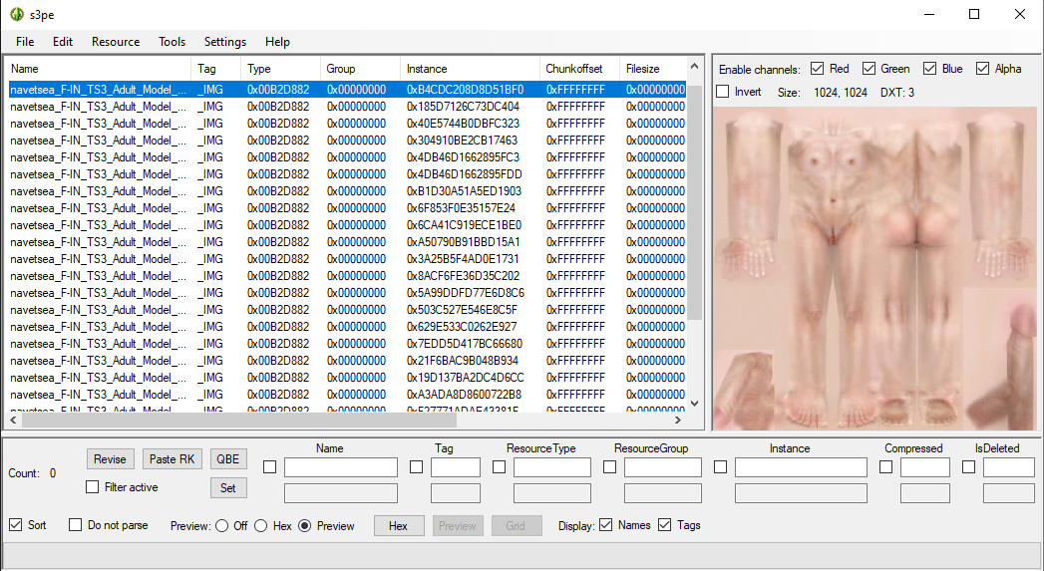This screenshot has height=571, width=1044.
Task: Check the IsDeleted filter checkbox
Action: tap(969, 467)
